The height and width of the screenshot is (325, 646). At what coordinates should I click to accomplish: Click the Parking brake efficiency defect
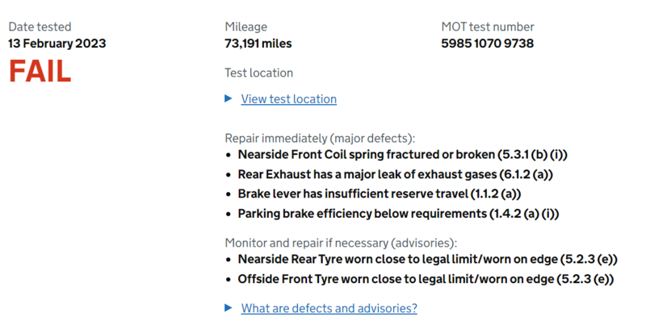[398, 214]
